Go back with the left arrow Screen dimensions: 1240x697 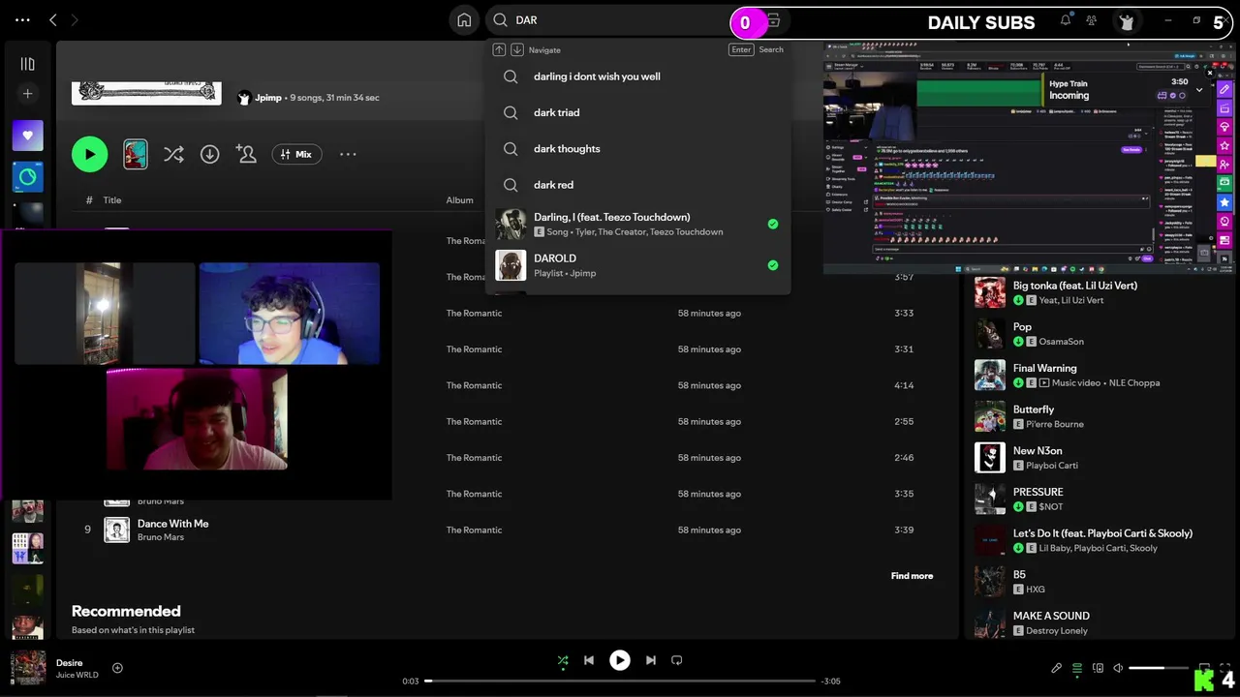tap(53, 20)
